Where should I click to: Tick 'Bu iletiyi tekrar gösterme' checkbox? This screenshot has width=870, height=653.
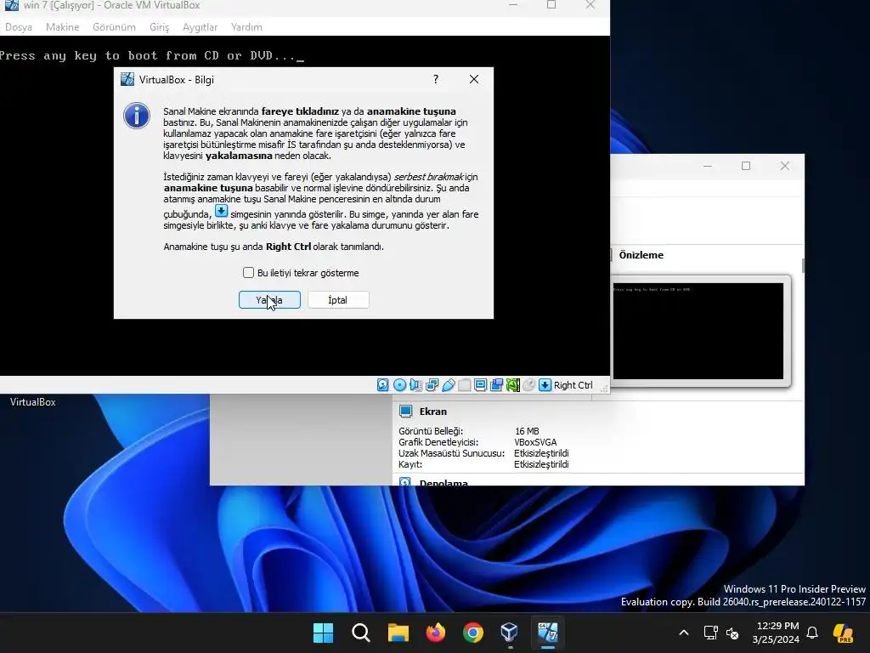[x=249, y=273]
